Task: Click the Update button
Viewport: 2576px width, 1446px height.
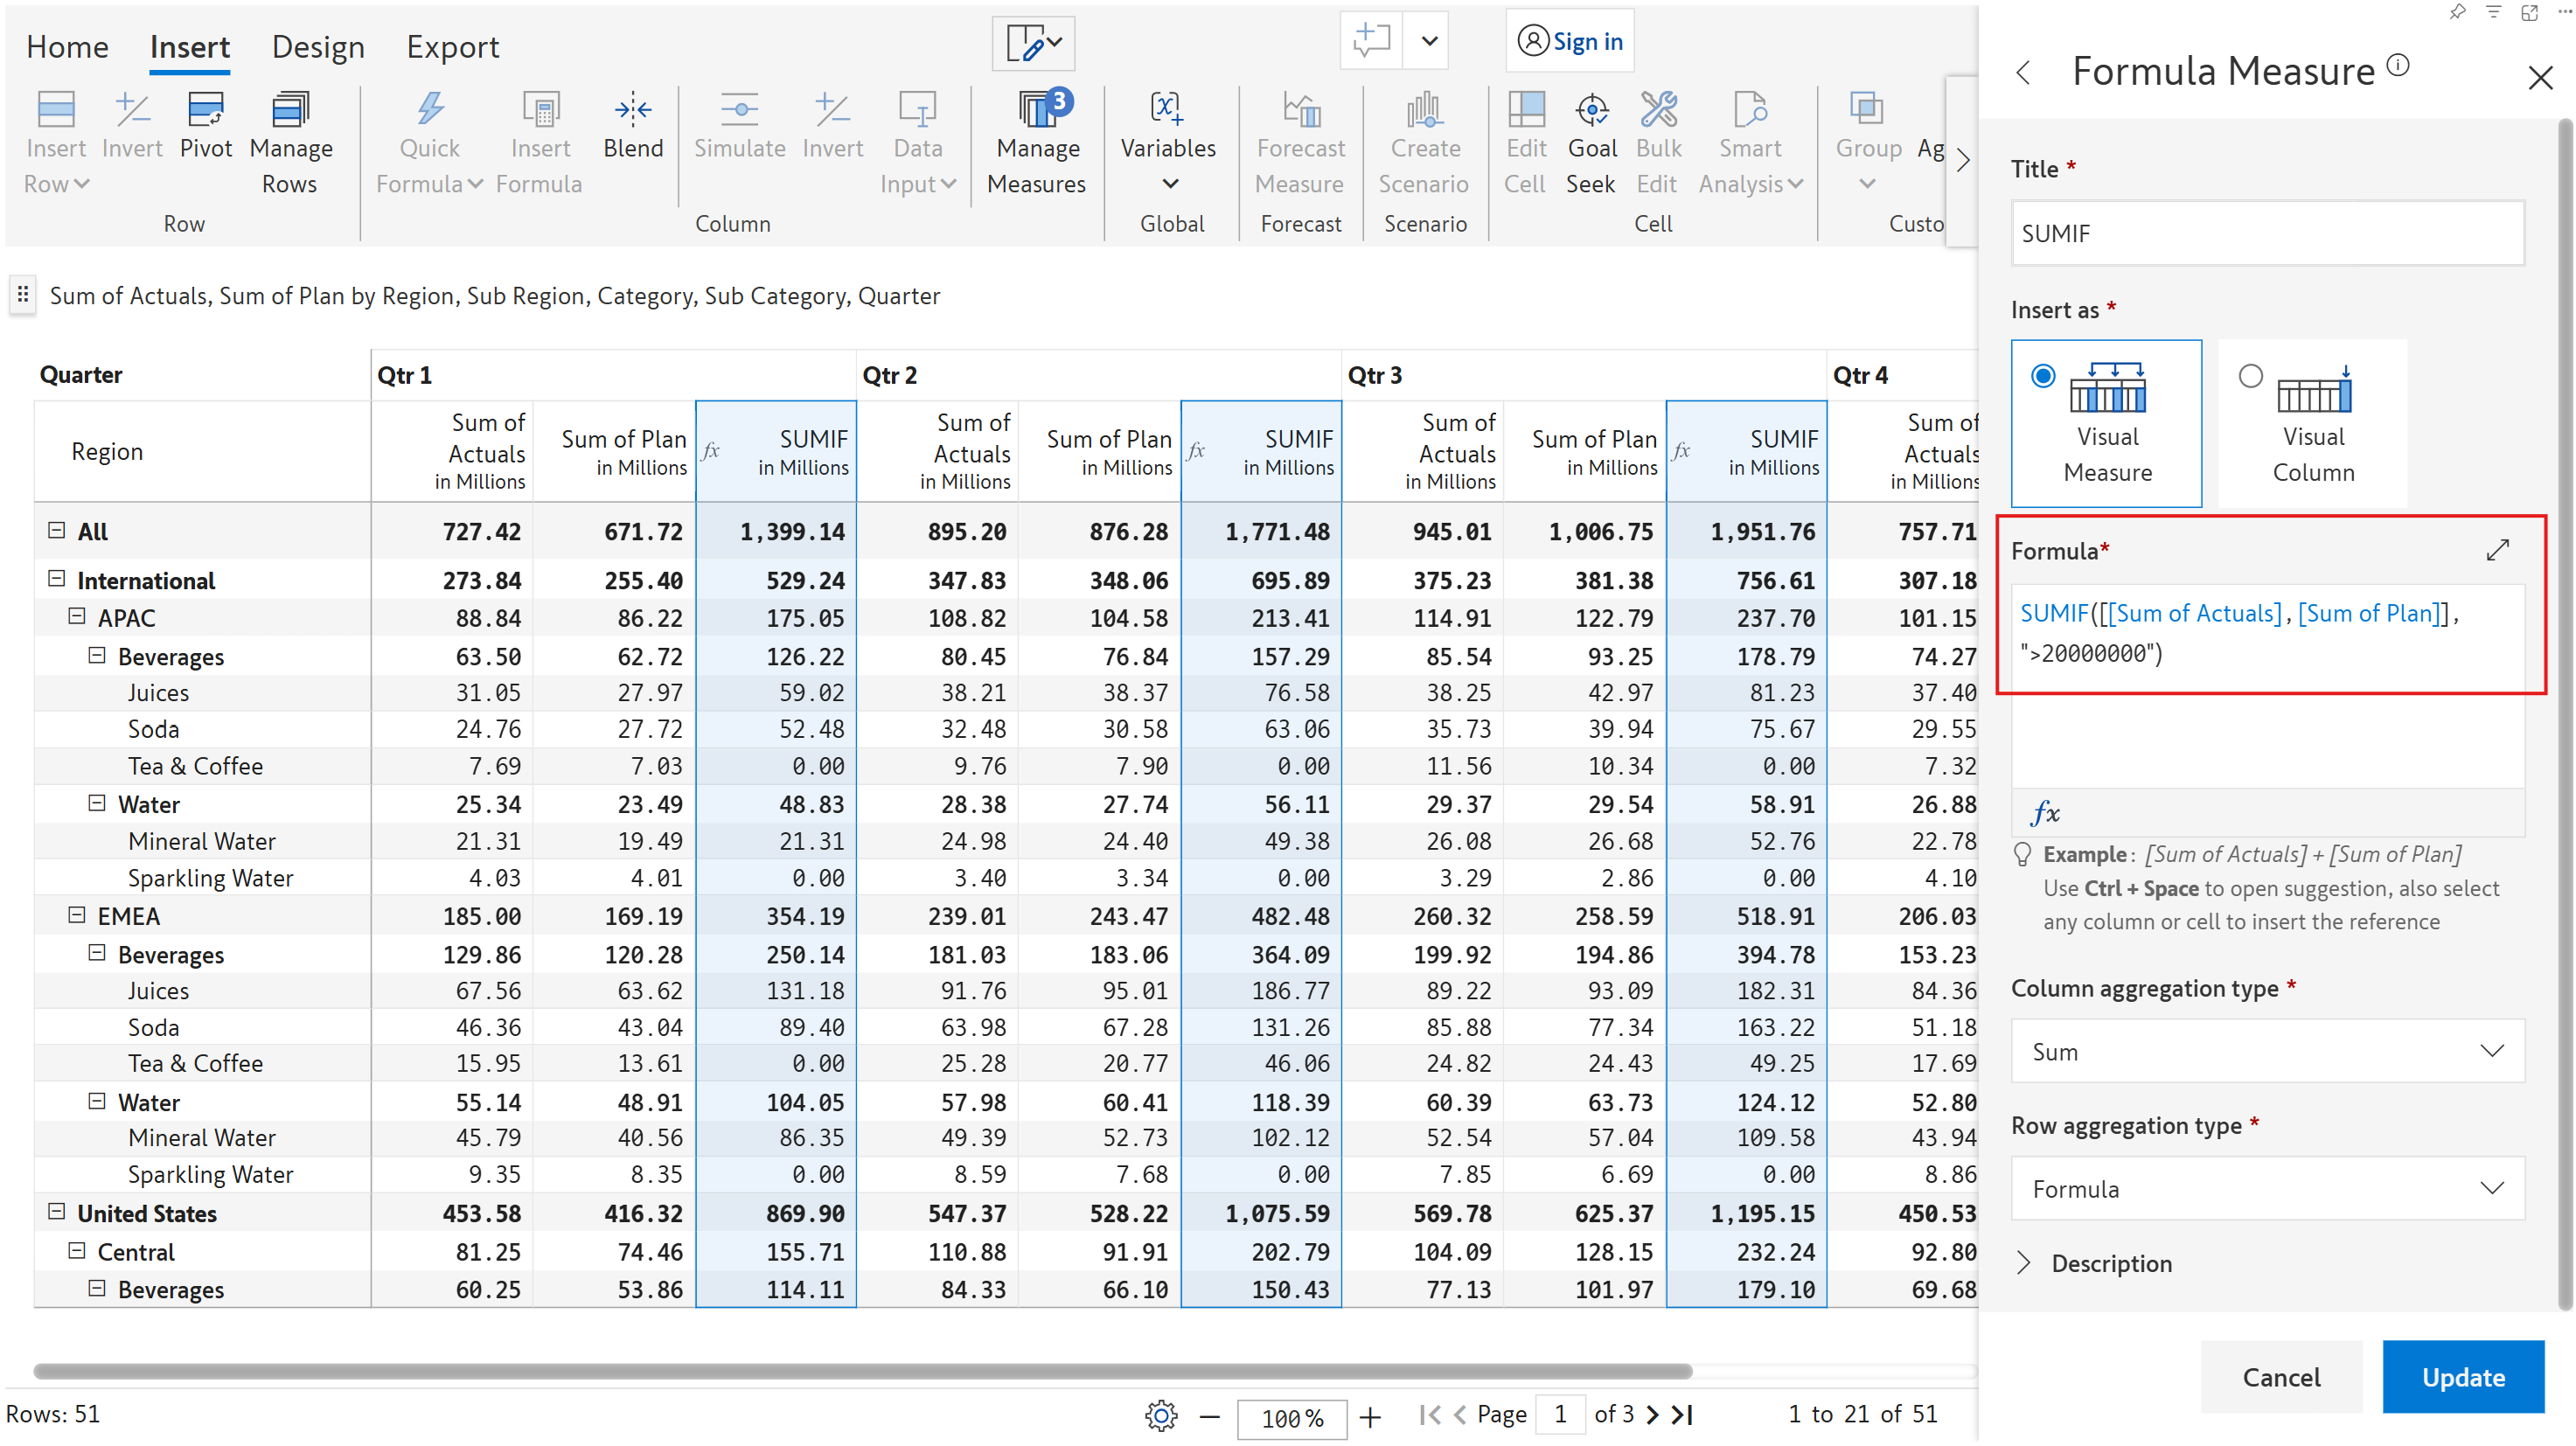Action: tap(2462, 1377)
